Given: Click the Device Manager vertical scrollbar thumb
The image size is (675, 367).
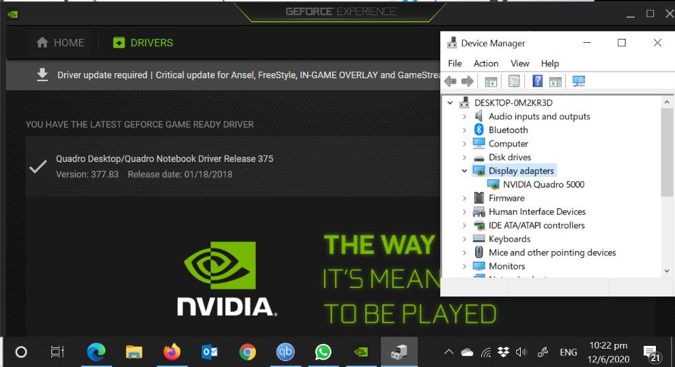Looking at the screenshot, I should [667, 153].
